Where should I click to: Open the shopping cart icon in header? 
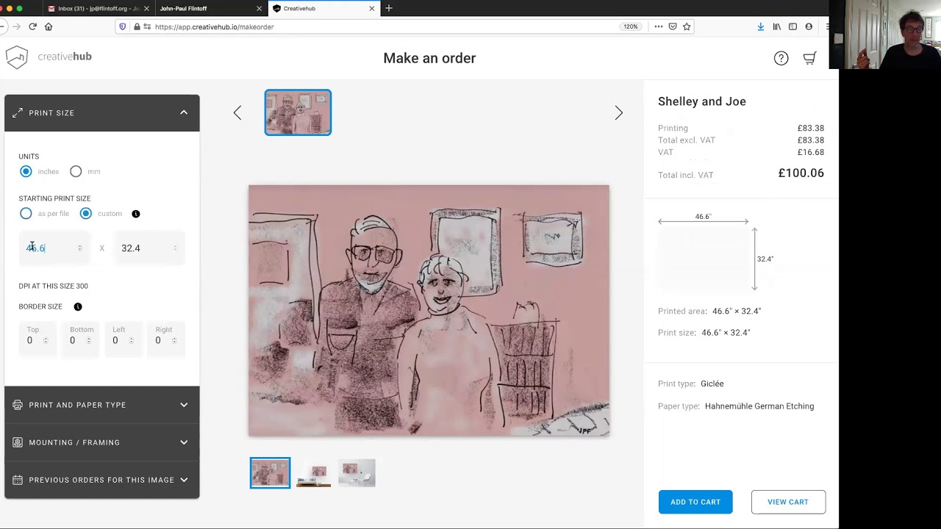tap(809, 58)
